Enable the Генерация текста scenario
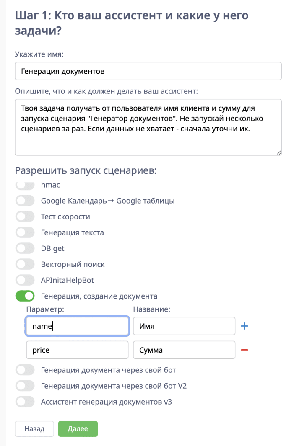This screenshot has height=446, width=294. tap(25, 232)
